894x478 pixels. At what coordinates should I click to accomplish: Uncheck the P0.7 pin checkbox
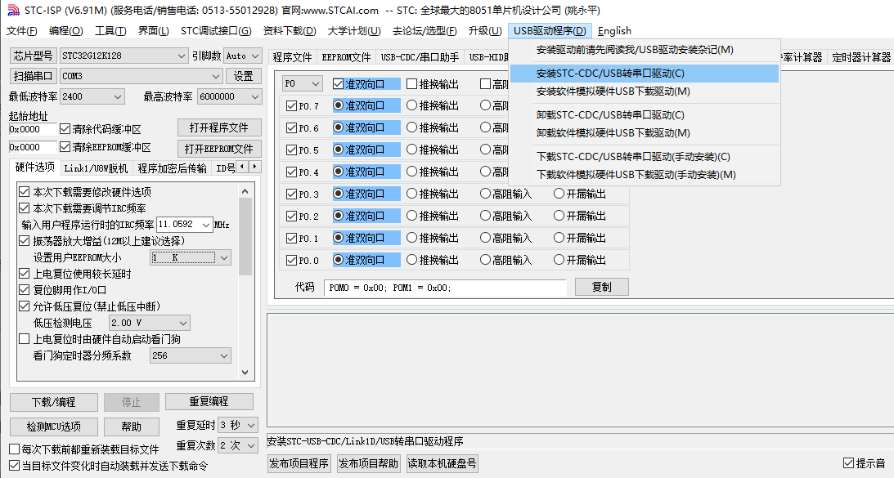291,106
